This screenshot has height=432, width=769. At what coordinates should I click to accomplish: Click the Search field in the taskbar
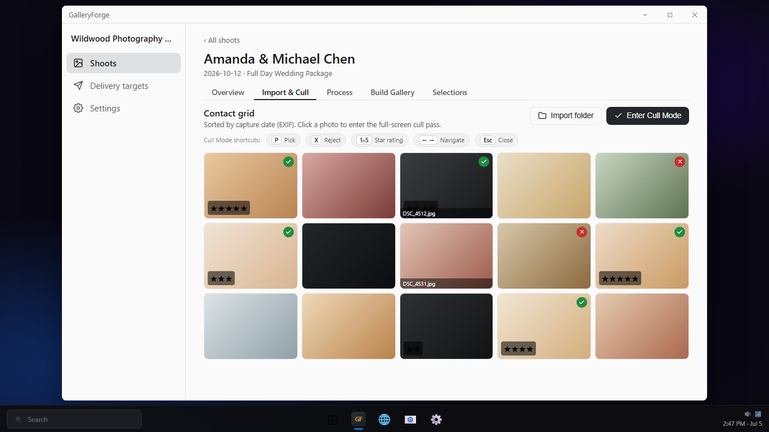click(x=74, y=419)
